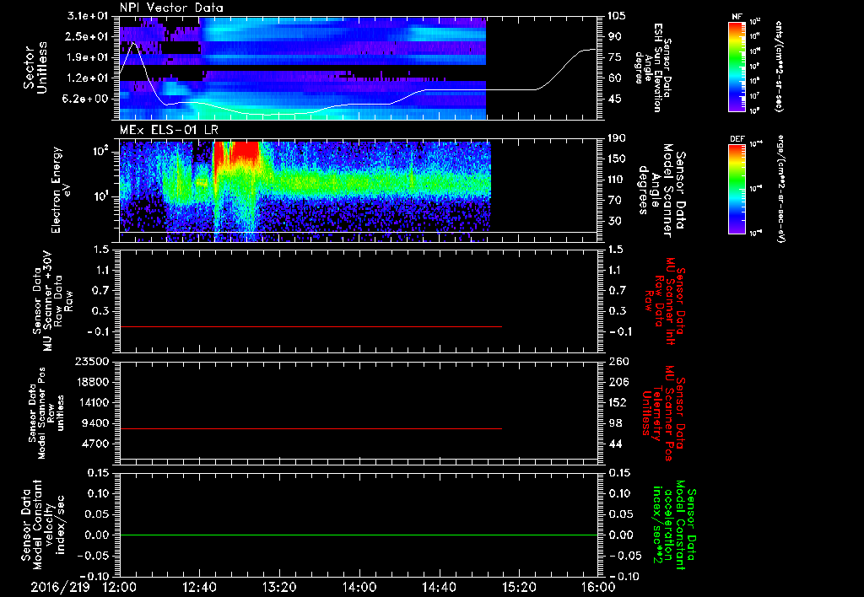Click the DEF energy flux color bar

[x=737, y=189]
